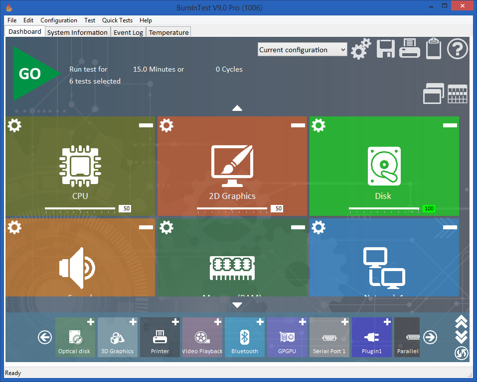477x382 pixels.
Task: Open Network test settings gear
Action: 318,227
